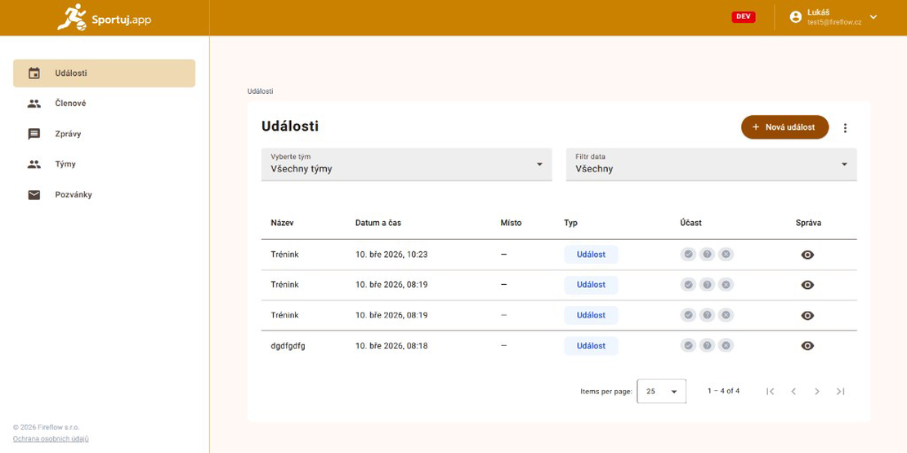View details of the 10:23 Trénink event
The image size is (907, 453).
[807, 255]
